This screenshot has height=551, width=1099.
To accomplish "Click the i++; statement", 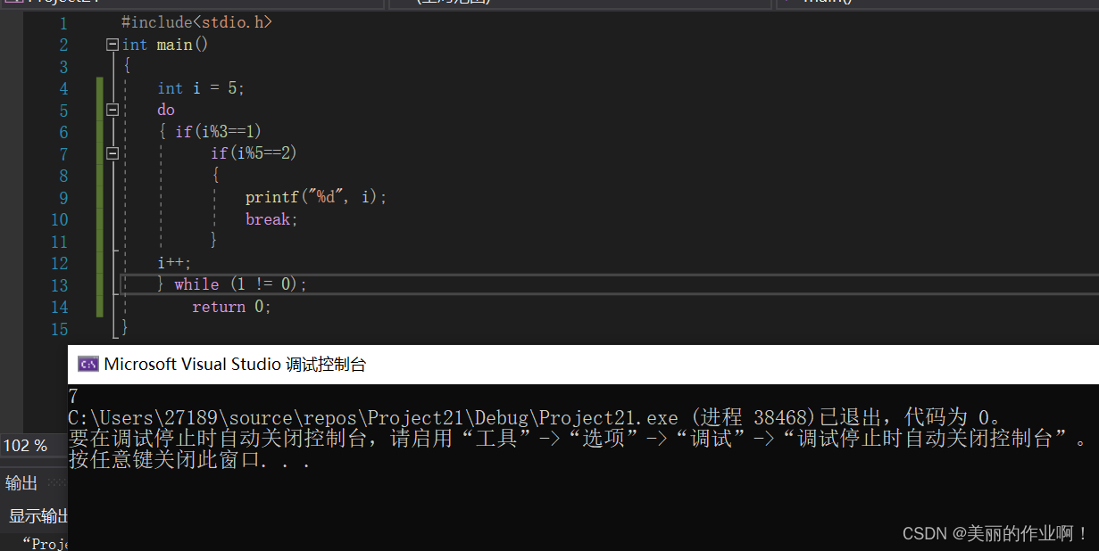I will [x=174, y=263].
